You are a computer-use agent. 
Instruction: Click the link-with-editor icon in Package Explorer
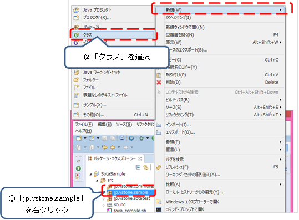[146, 167]
